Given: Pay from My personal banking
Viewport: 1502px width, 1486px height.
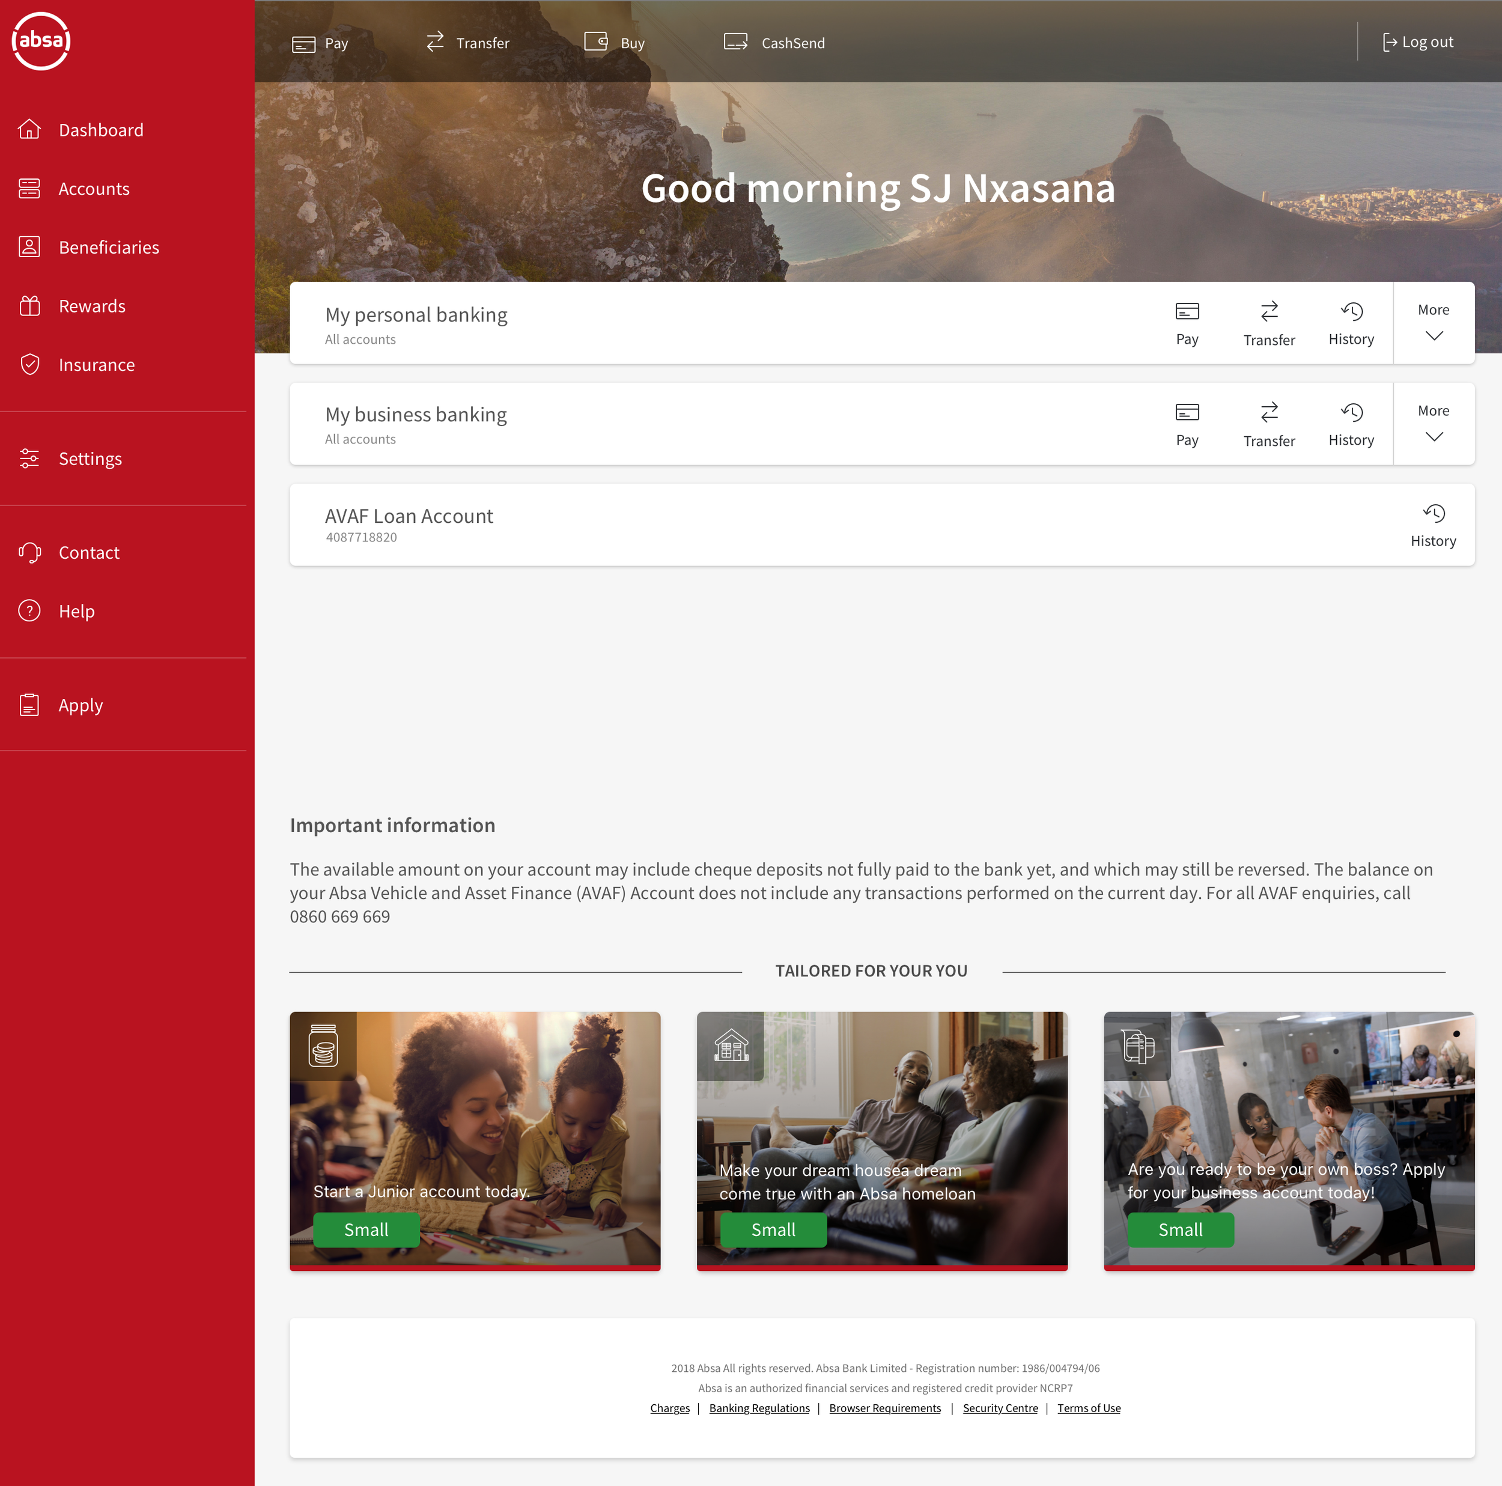Looking at the screenshot, I should [1187, 323].
